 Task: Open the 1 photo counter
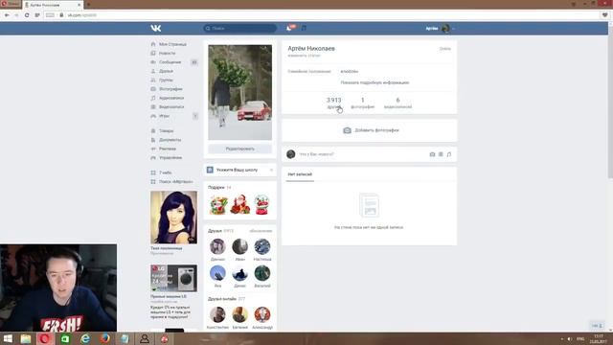point(362,103)
